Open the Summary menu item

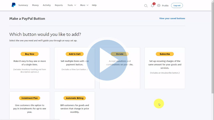(23, 5)
